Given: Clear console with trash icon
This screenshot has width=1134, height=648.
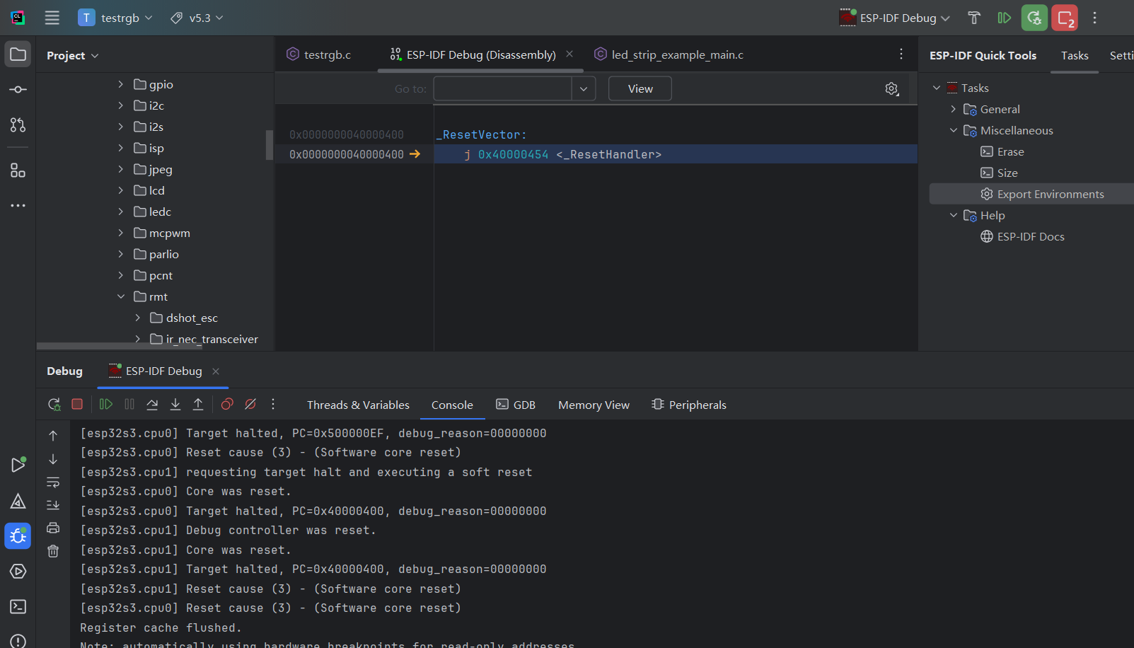Looking at the screenshot, I should click(x=53, y=551).
